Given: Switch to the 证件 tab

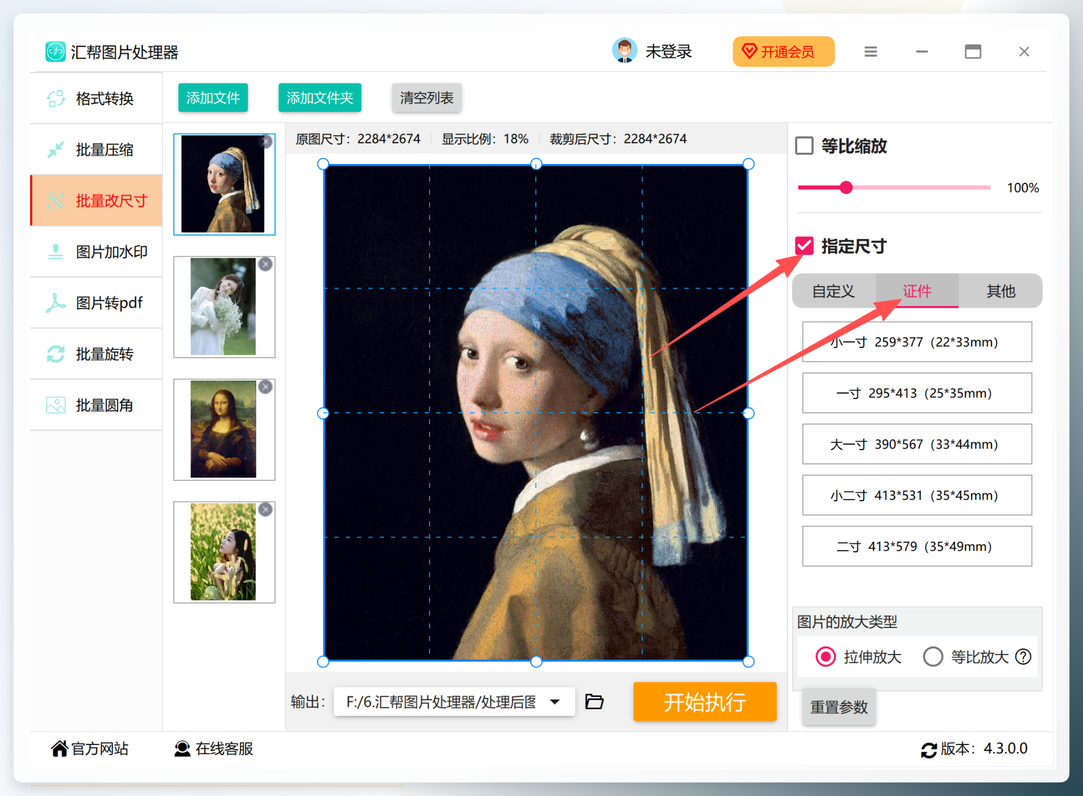Looking at the screenshot, I should tap(917, 291).
